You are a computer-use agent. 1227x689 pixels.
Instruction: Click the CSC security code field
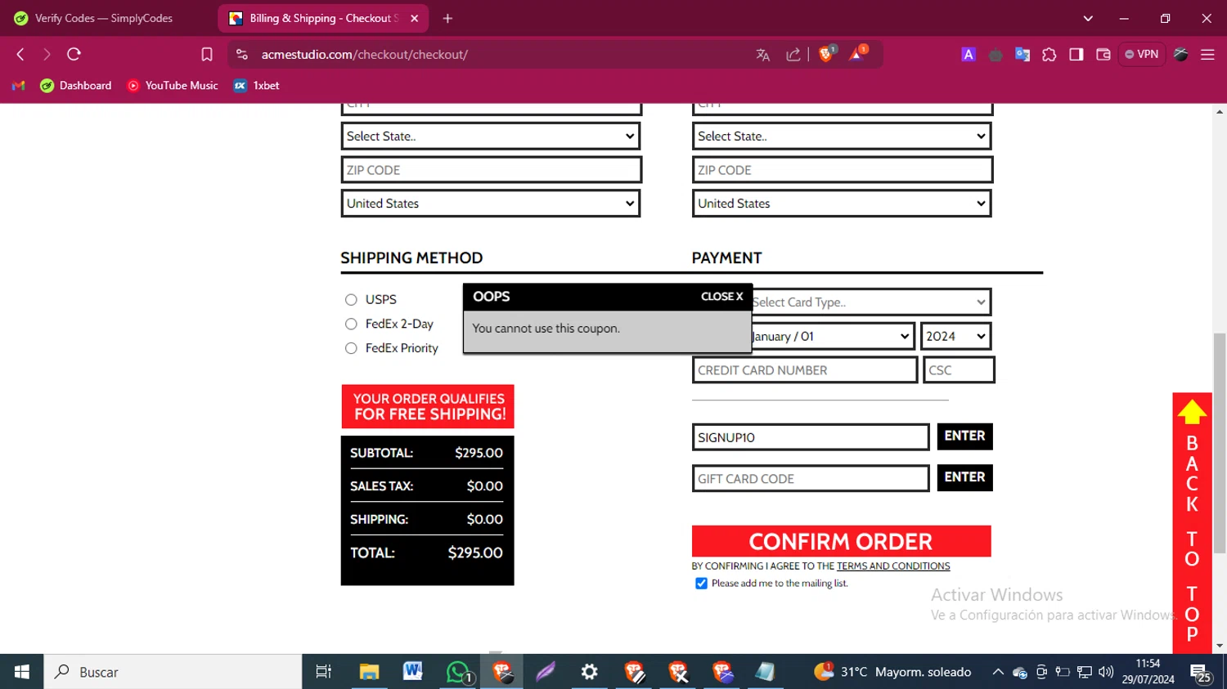(959, 370)
